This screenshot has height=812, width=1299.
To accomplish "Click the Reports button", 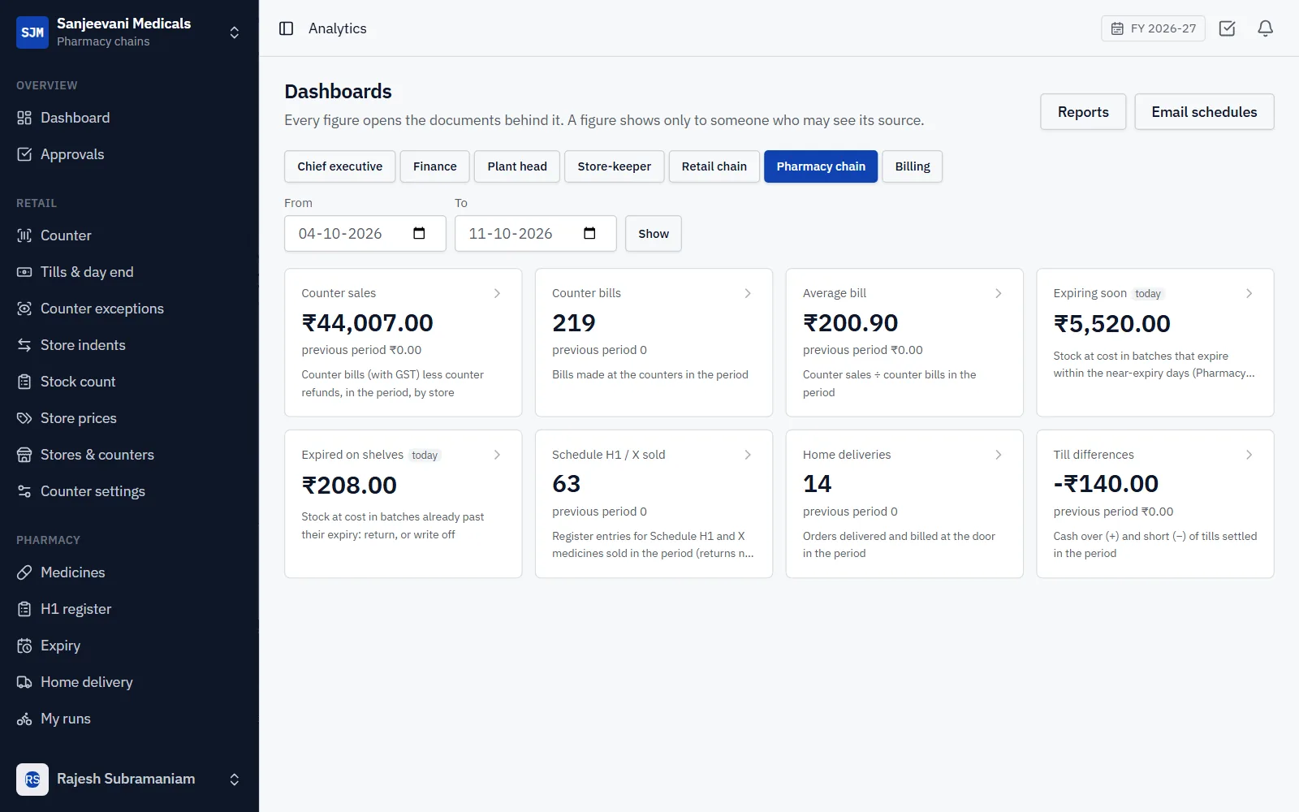I will 1083,112.
